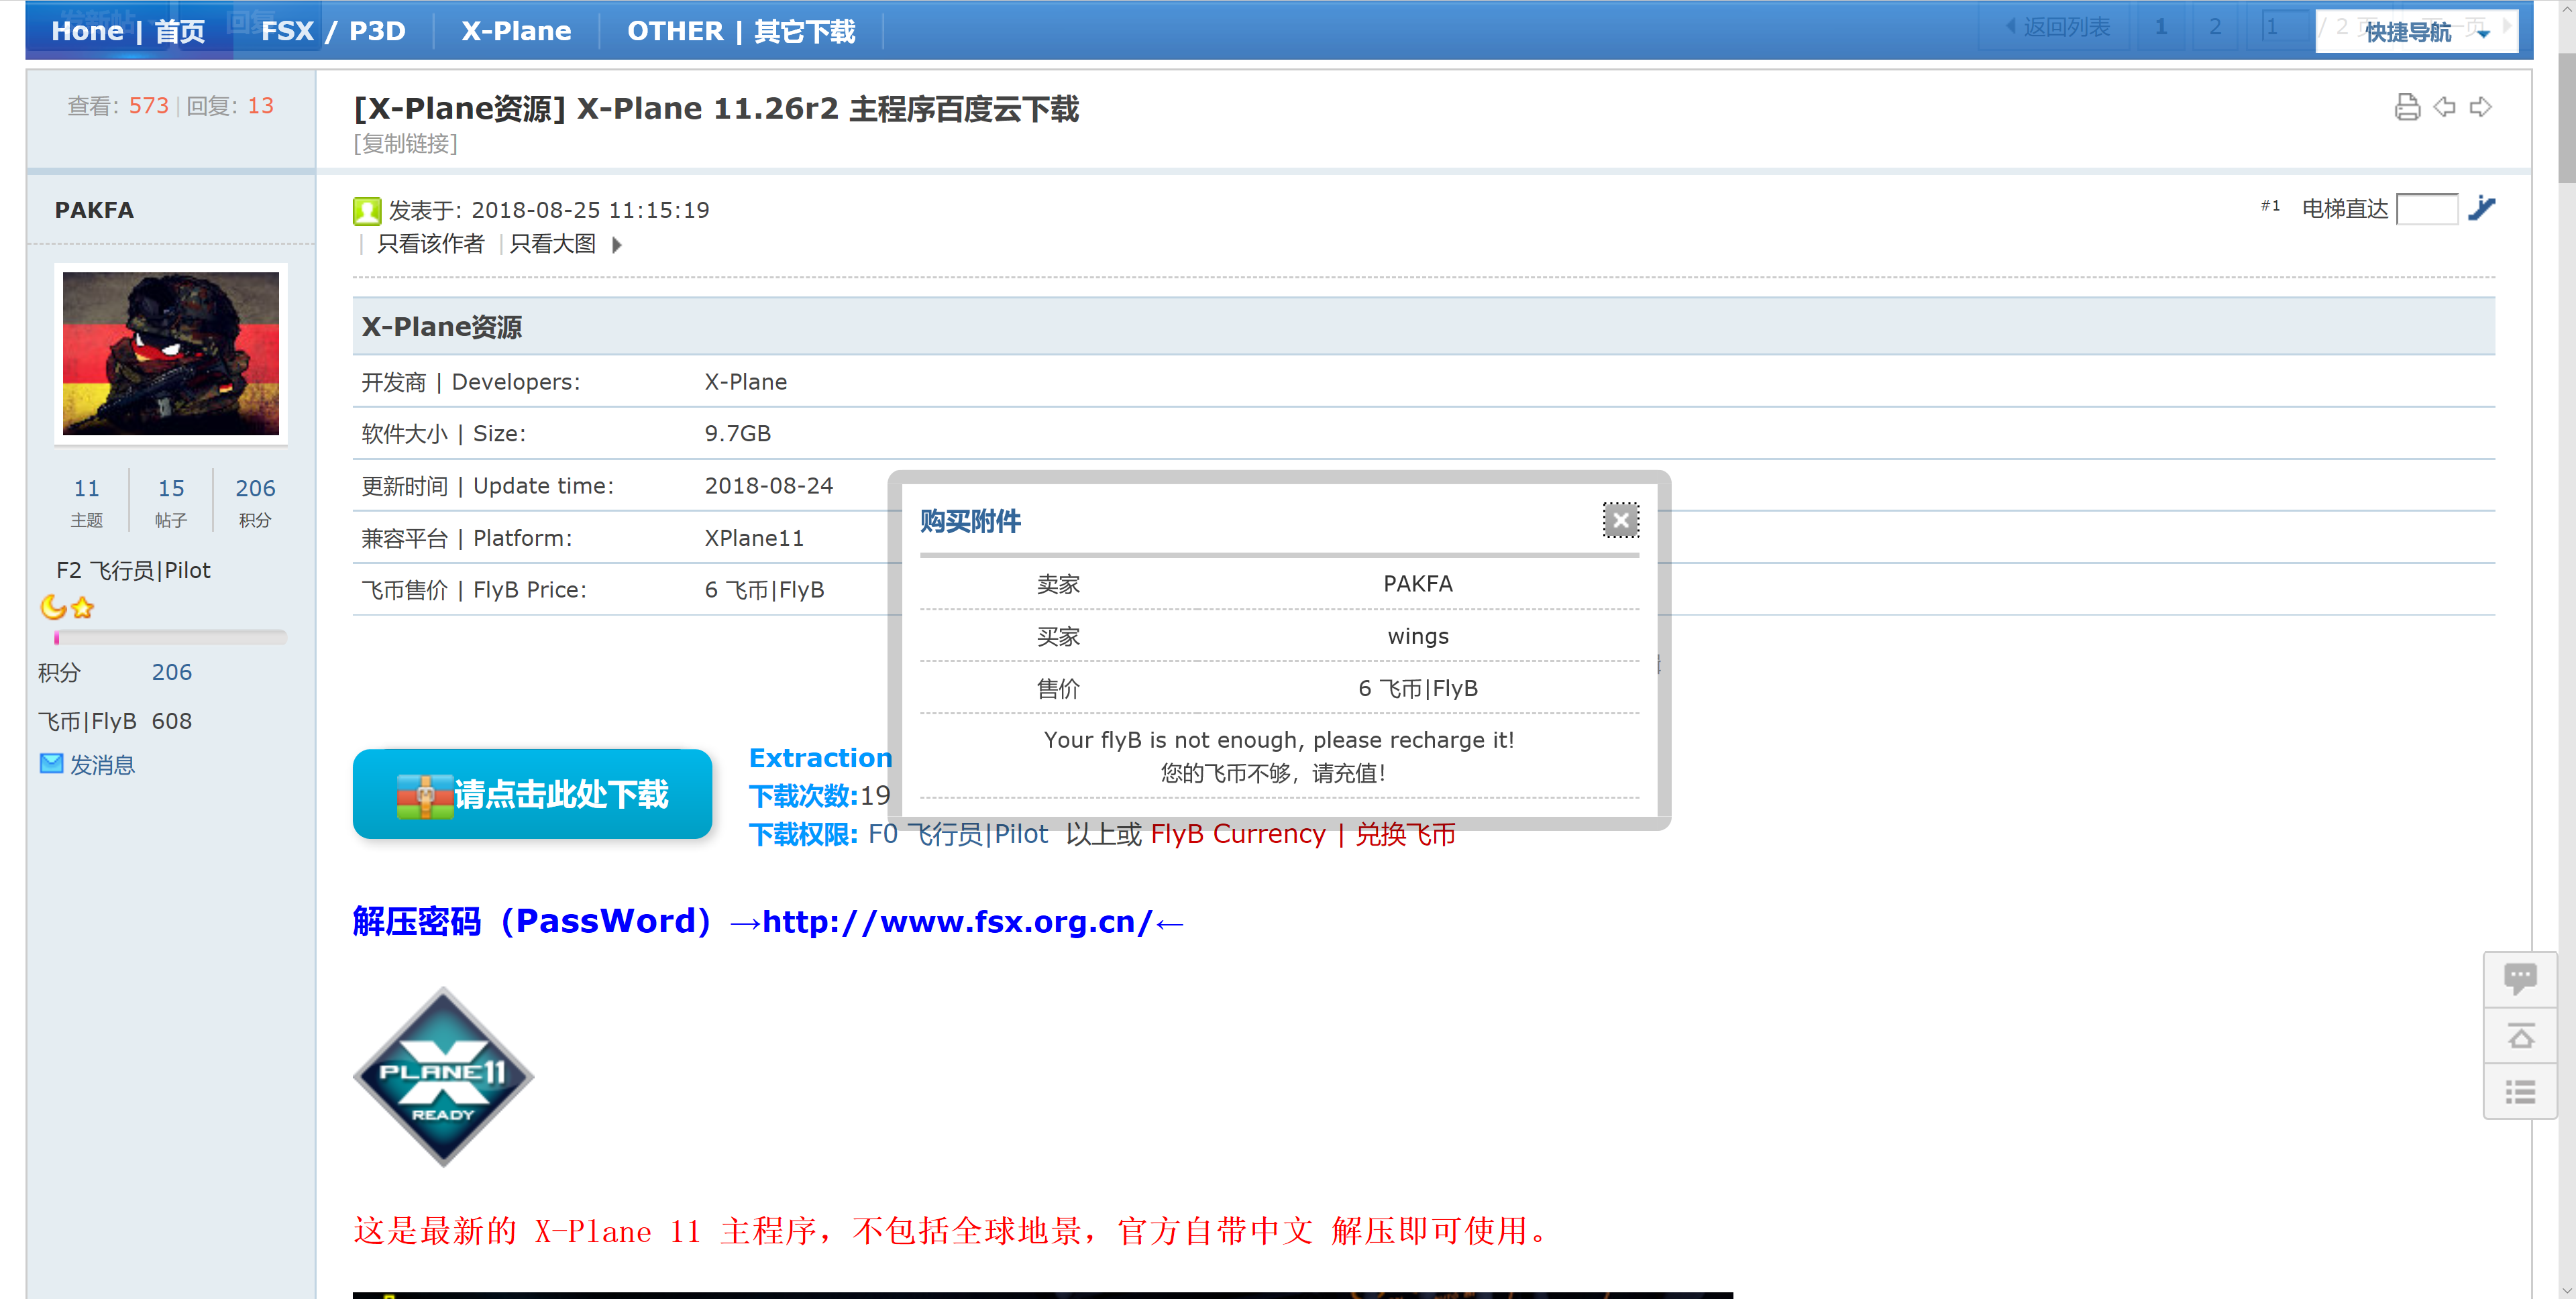Click the F0 飞行员|Pilot permission link
Image resolution: width=2576 pixels, height=1299 pixels.
[958, 834]
